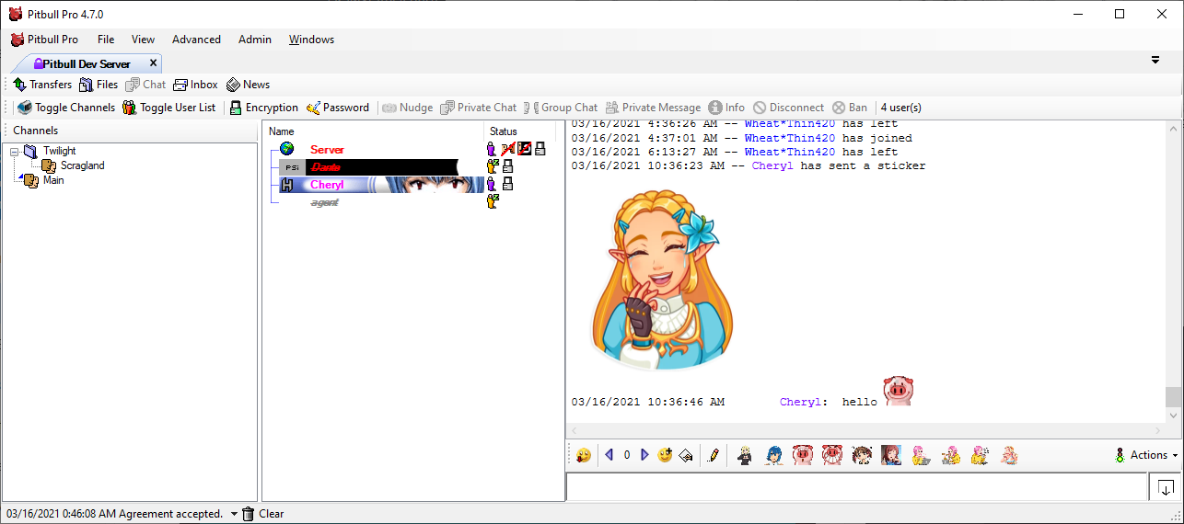Start a Group Chat
The image size is (1184, 524).
coord(560,108)
